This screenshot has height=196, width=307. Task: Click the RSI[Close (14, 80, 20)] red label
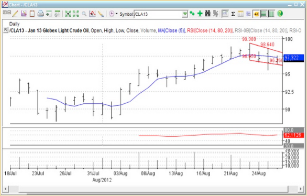point(210,30)
